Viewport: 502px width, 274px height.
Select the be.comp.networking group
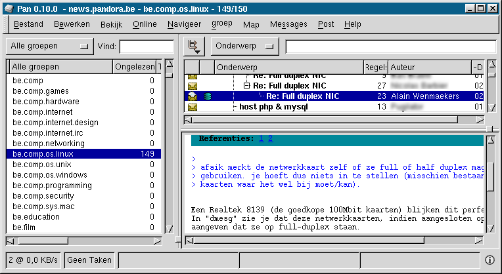(83, 144)
